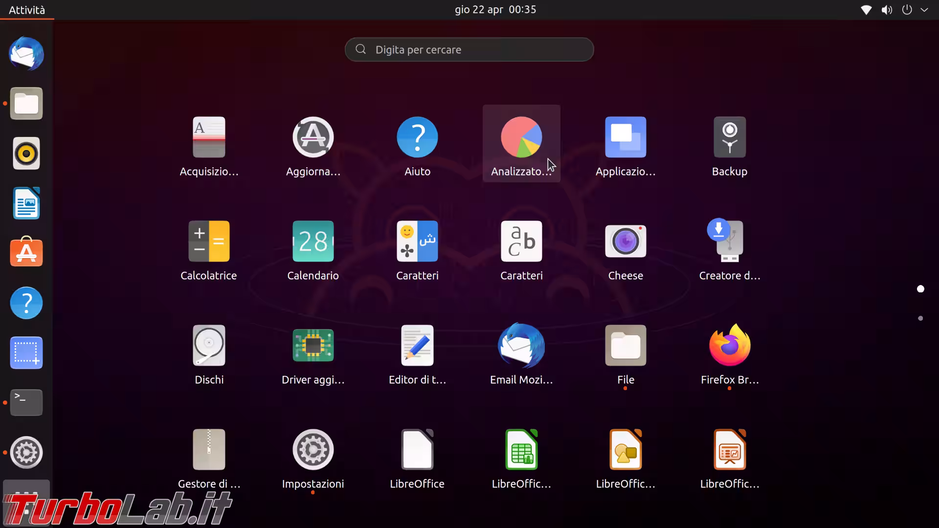Open the Backup application
This screenshot has width=939, height=528.
pyautogui.click(x=729, y=138)
